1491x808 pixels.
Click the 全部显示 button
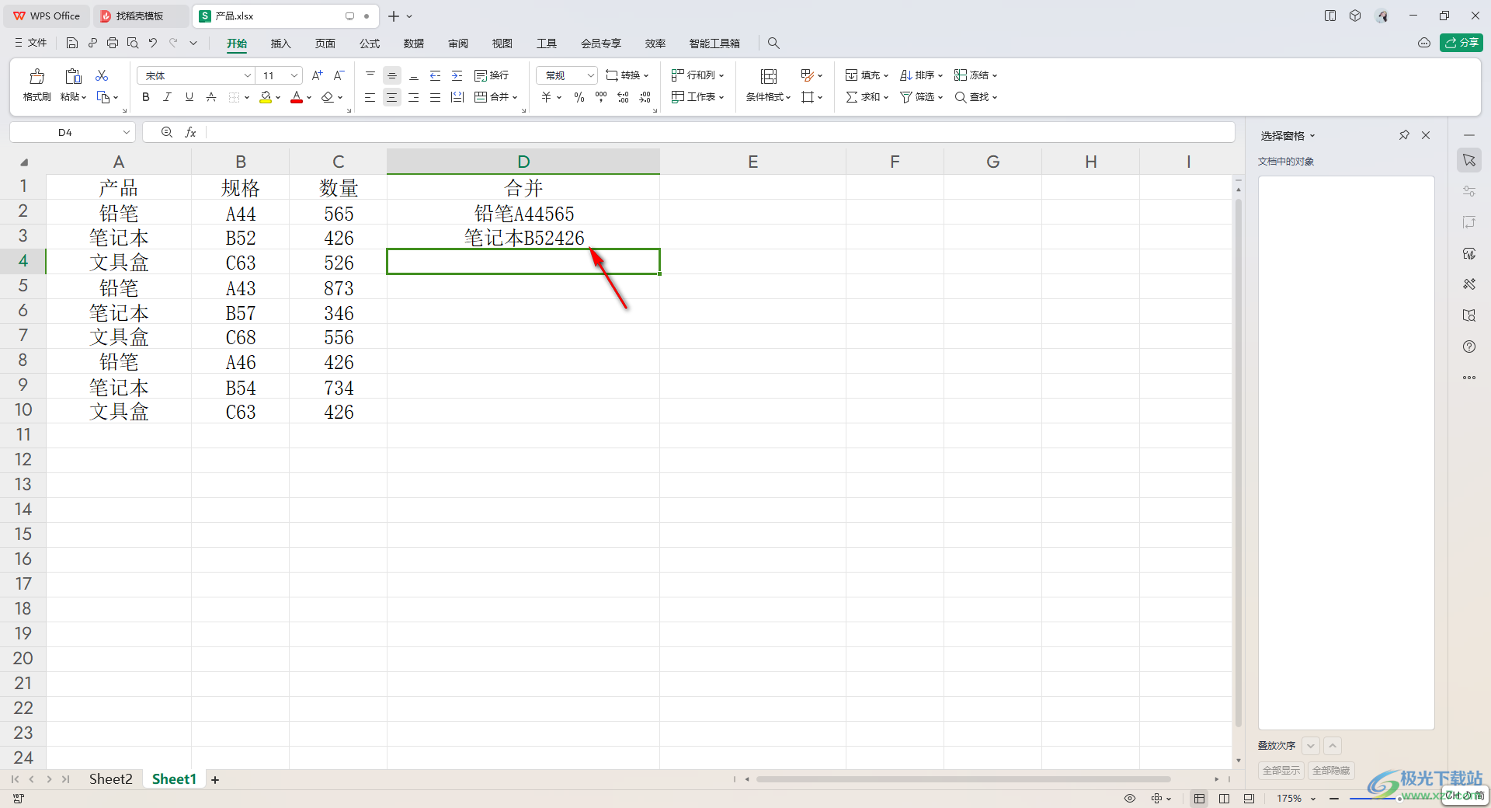pyautogui.click(x=1281, y=771)
